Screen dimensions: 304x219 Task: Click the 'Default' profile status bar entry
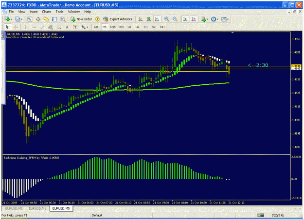(x=97, y=215)
